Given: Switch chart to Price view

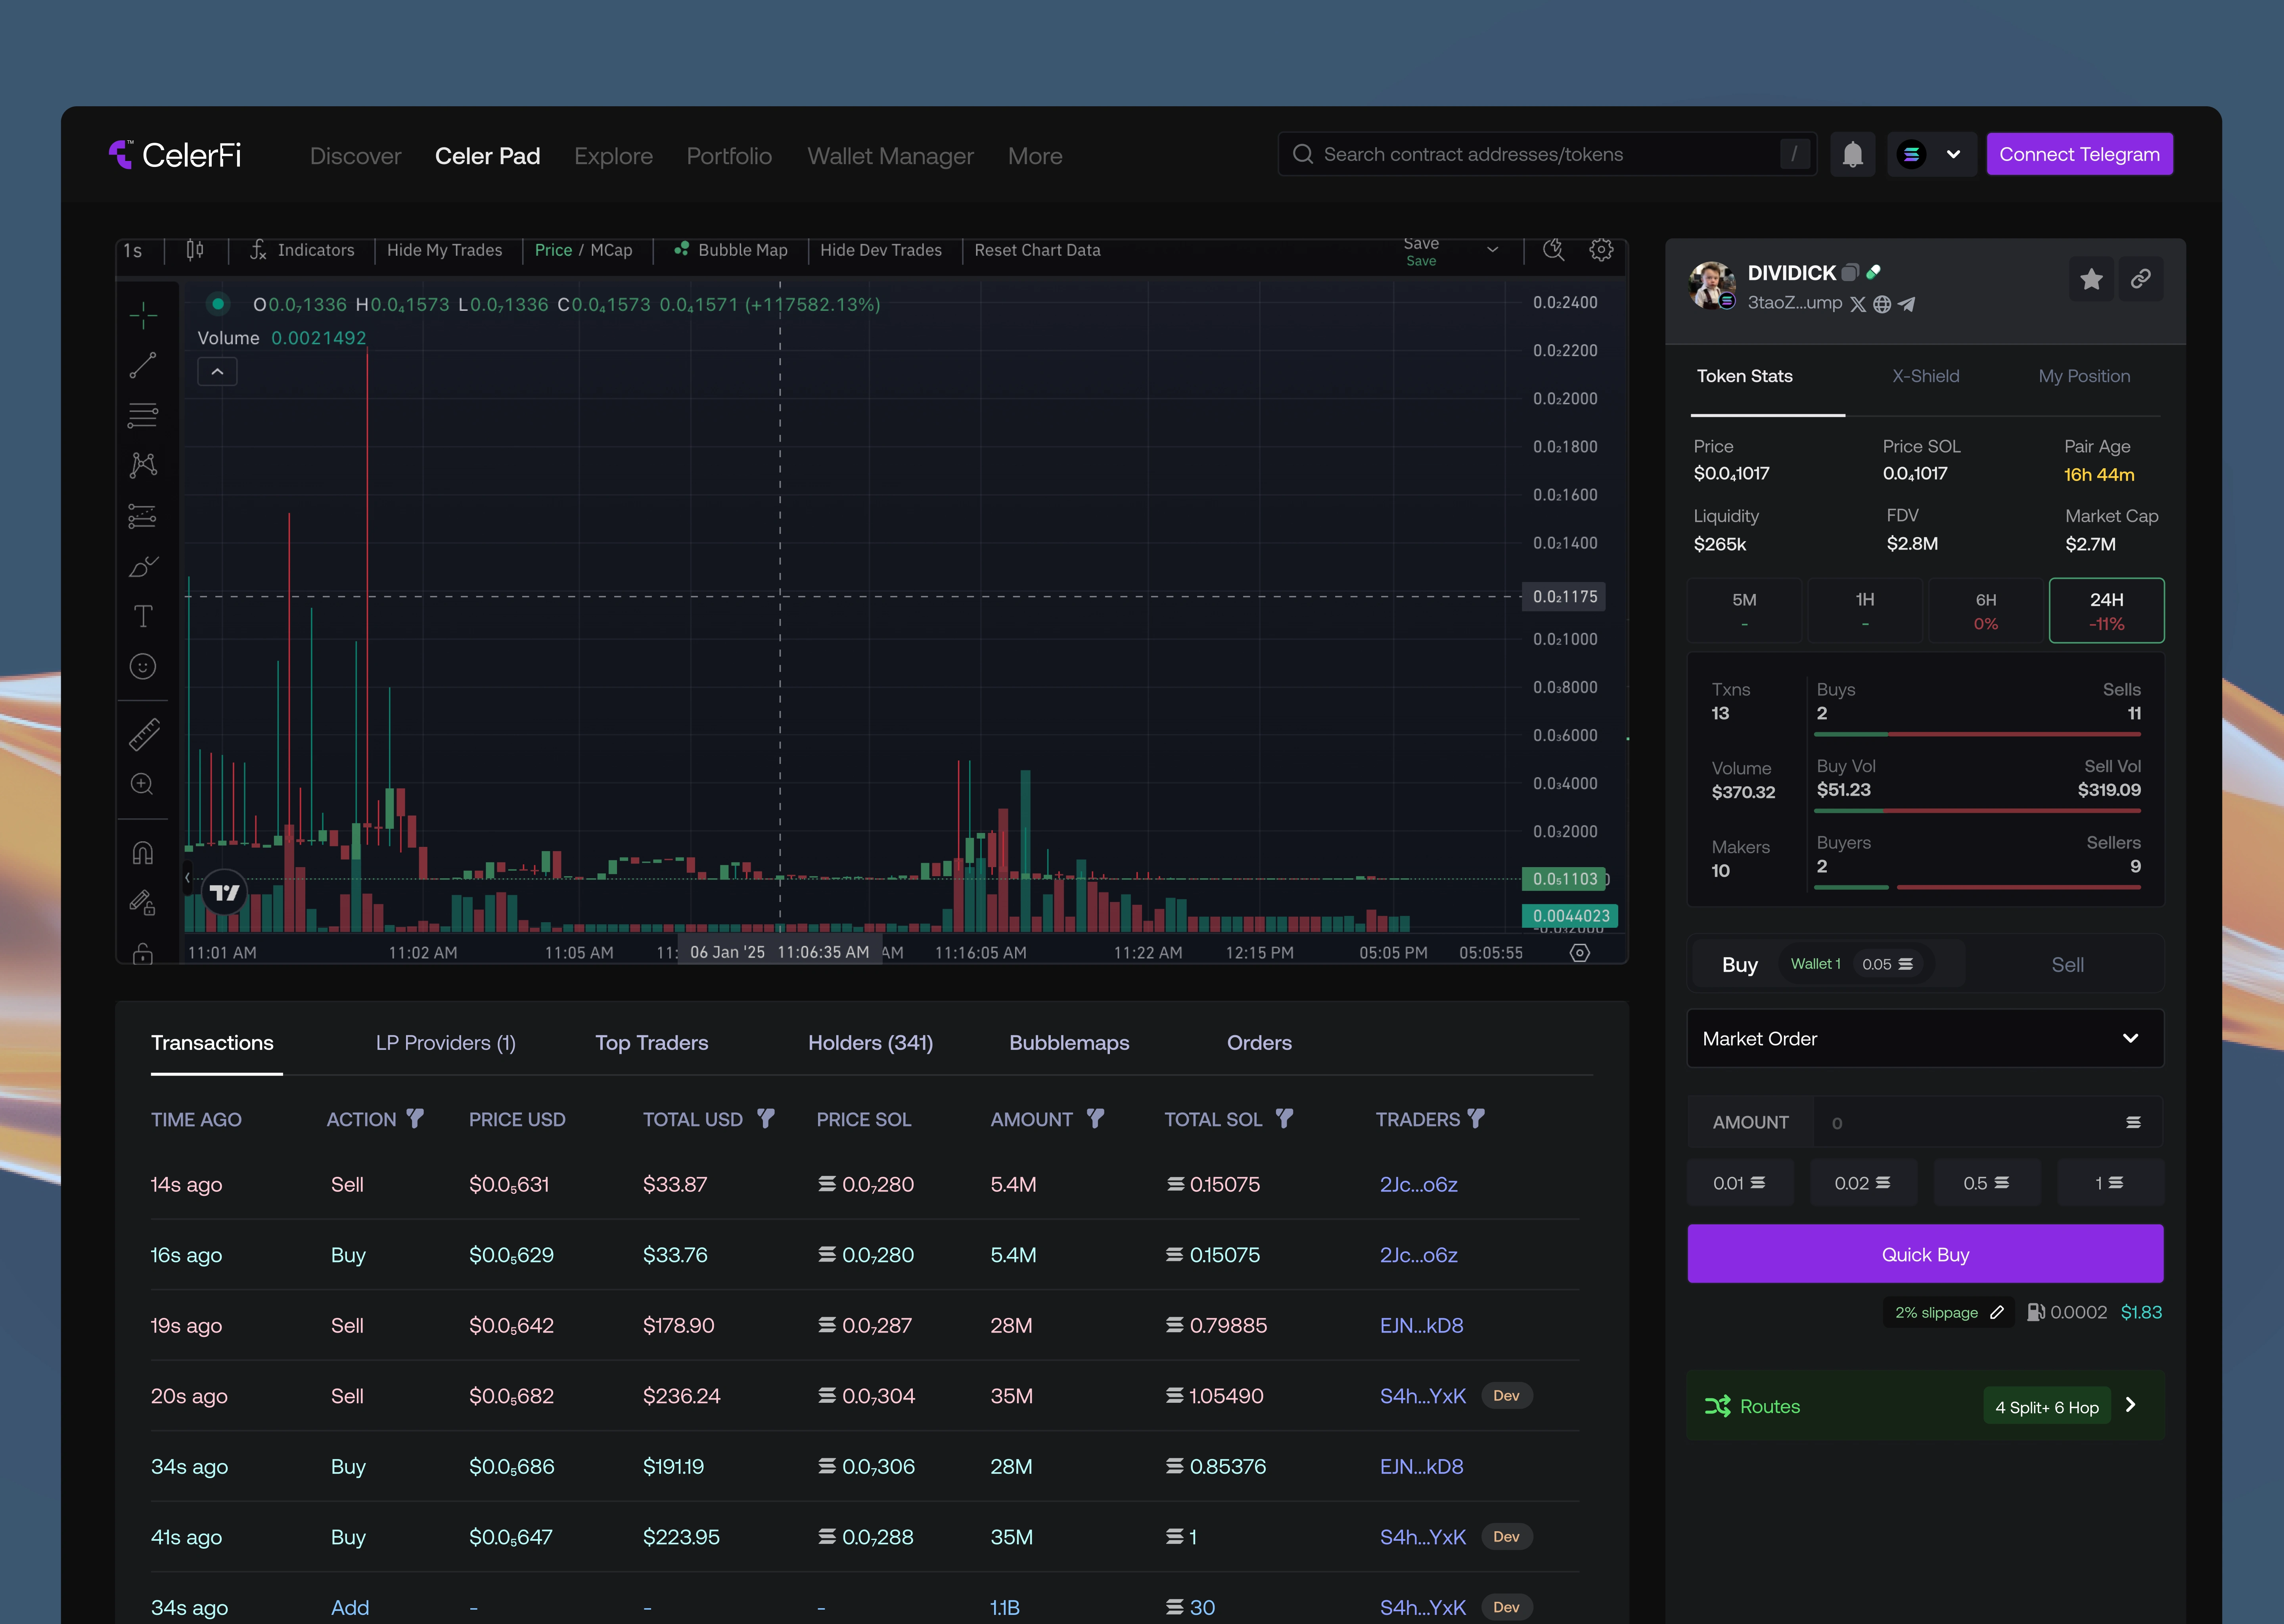Looking at the screenshot, I should 553,250.
